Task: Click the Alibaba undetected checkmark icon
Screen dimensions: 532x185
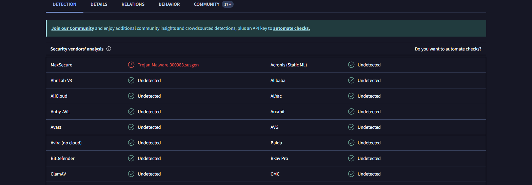Action: [351, 80]
